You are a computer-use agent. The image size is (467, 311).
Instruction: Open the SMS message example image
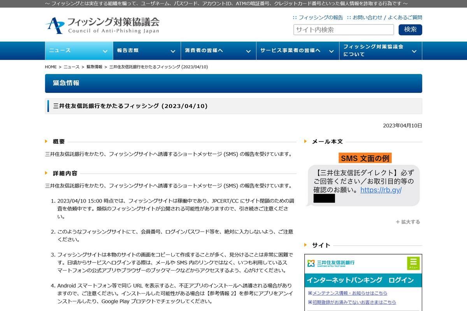(363, 180)
